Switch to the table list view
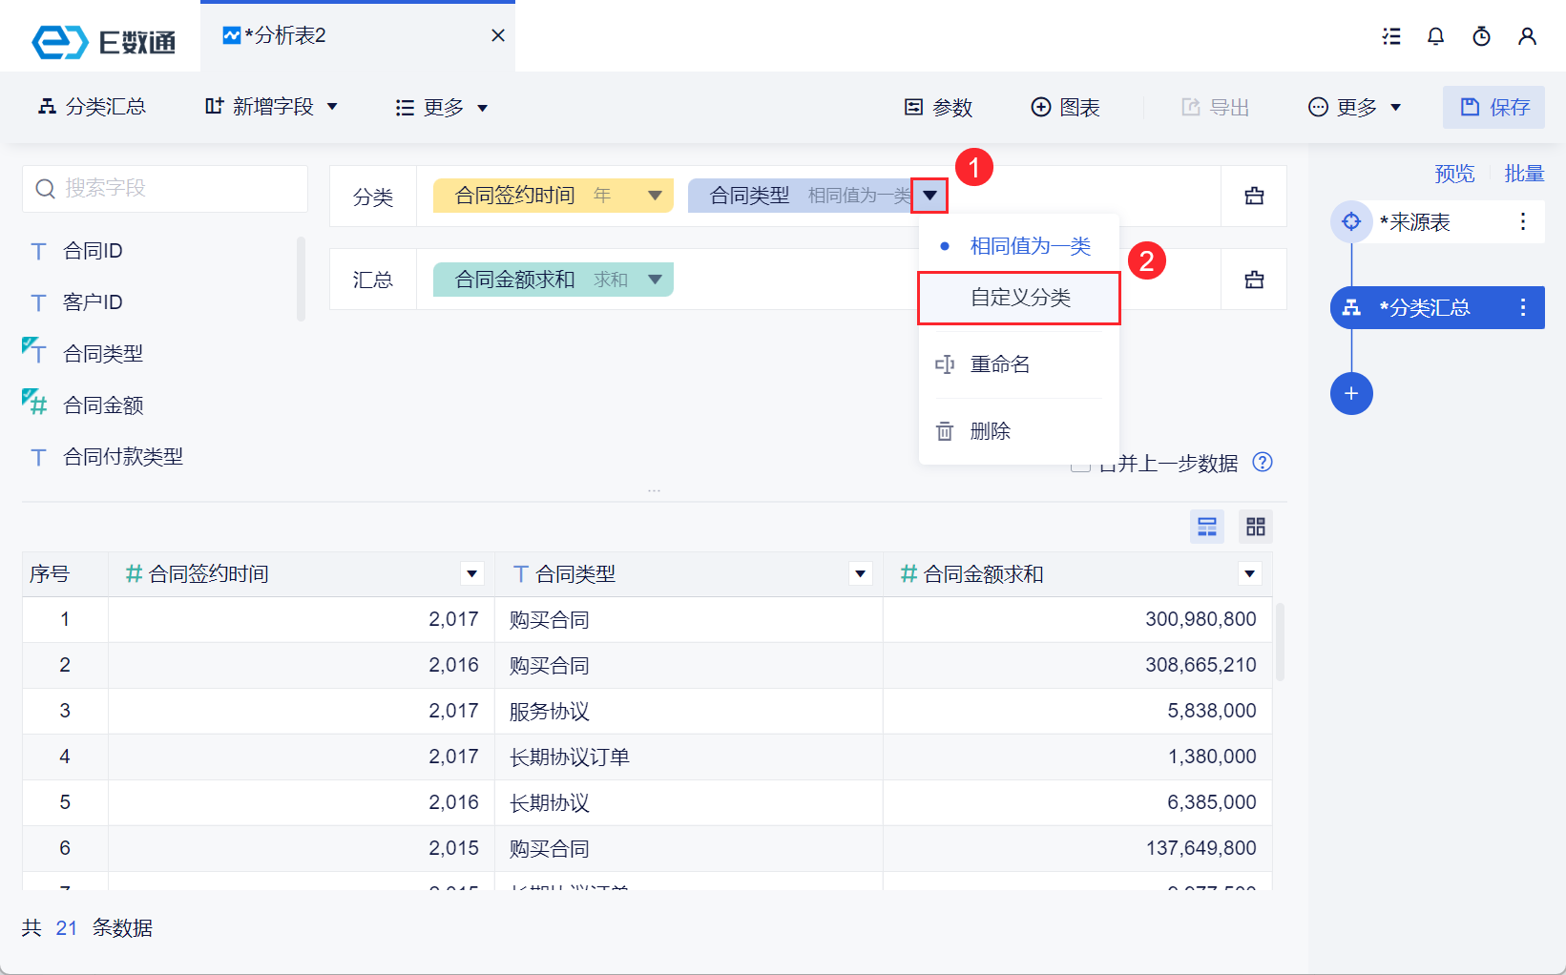 [1207, 527]
